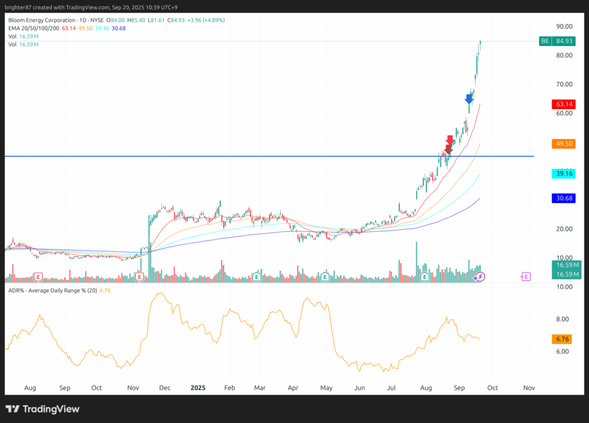589x423 pixels.
Task: Click the 6.00 tick on ADR axis
Action: 563,351
